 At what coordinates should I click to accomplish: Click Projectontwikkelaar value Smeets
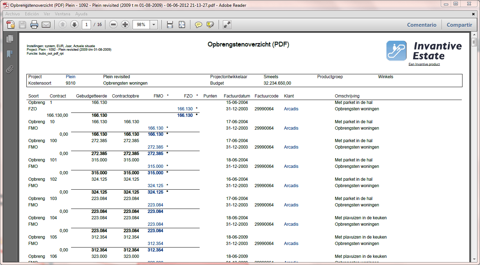click(x=271, y=77)
